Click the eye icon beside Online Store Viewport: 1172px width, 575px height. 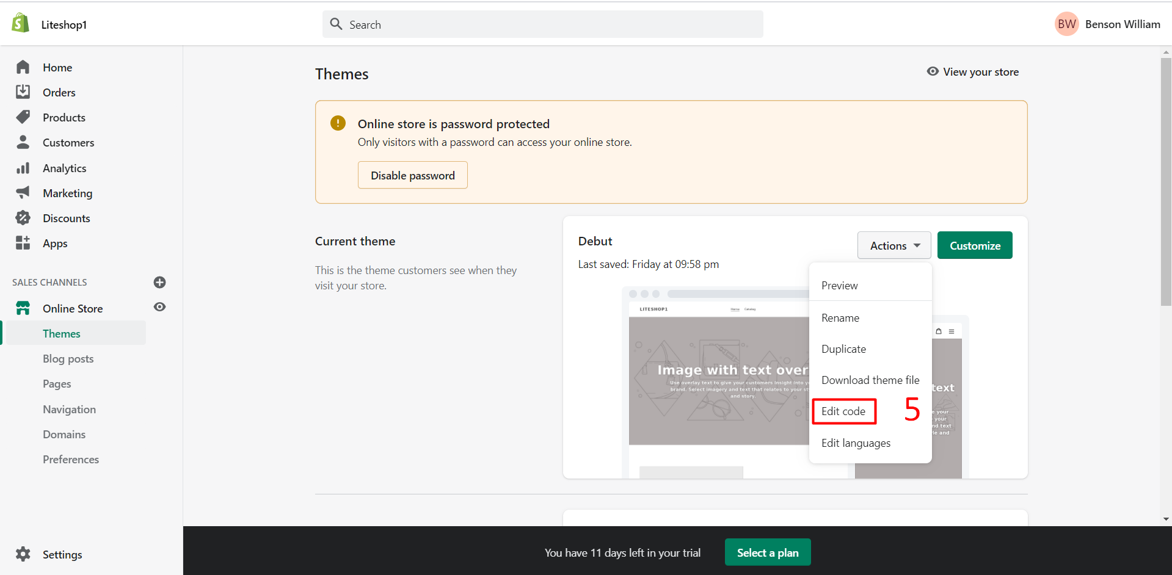pos(159,307)
